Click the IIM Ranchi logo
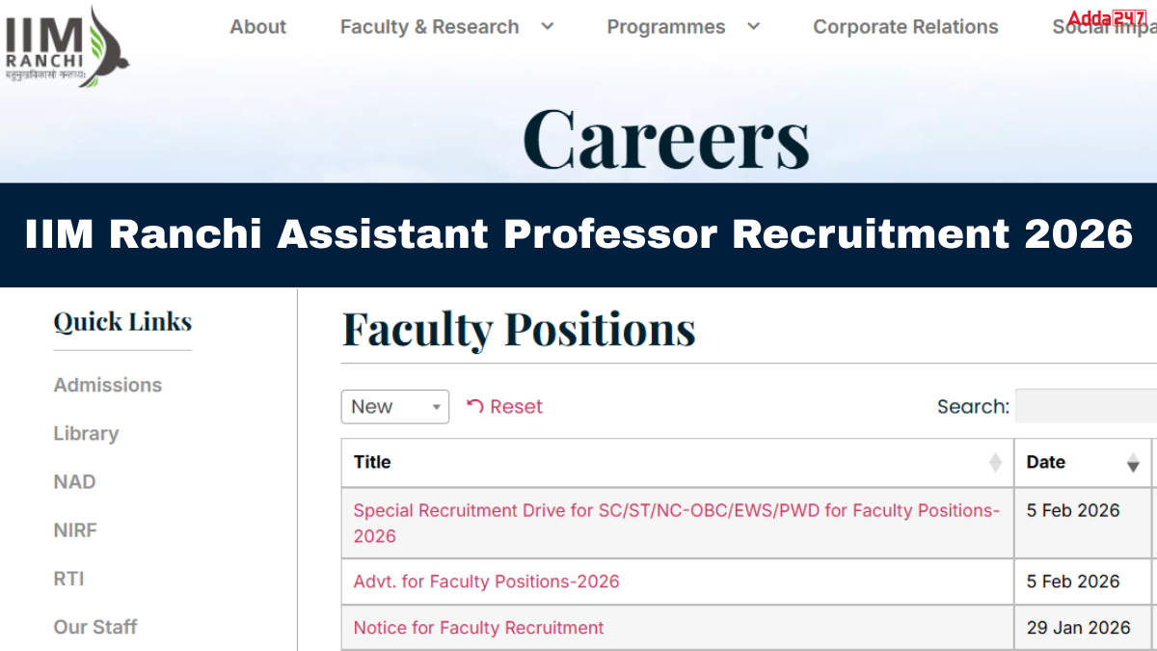The image size is (1157, 651). [66, 46]
